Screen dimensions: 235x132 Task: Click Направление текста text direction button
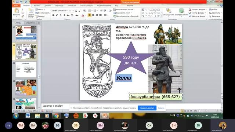point(124,10)
